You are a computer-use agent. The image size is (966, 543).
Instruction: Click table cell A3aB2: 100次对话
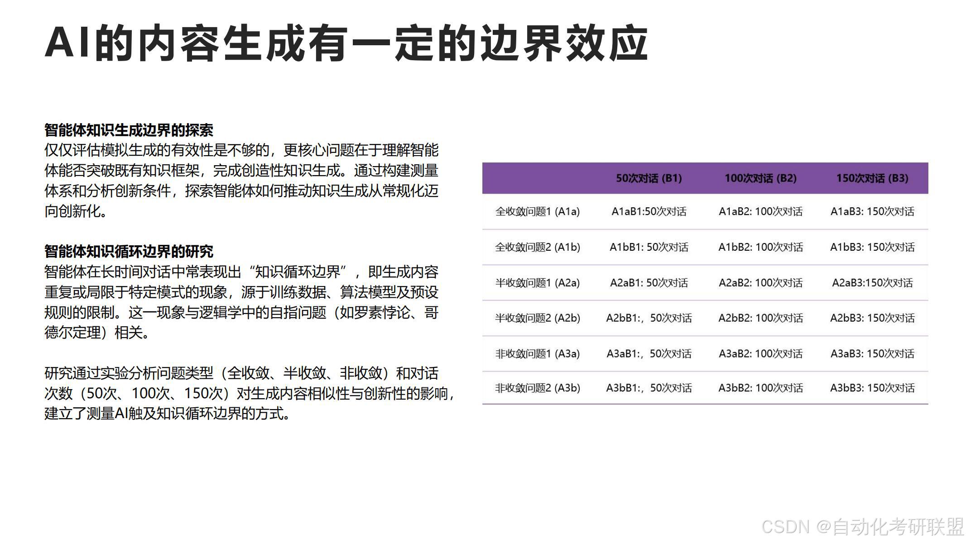tap(760, 354)
